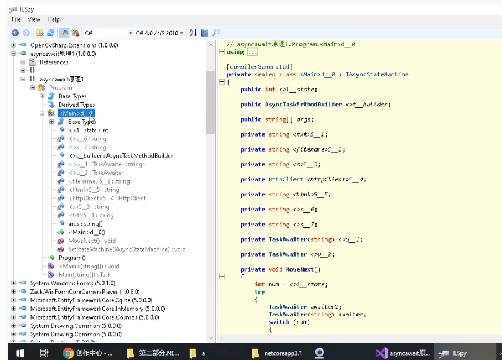The height and width of the screenshot is (360, 502).
Task: Select <filename>5__2 : string field
Action: click(x=99, y=181)
